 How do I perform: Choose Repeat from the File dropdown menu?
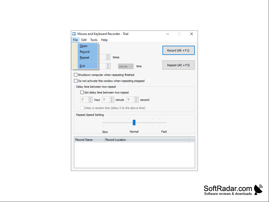(x=88, y=58)
